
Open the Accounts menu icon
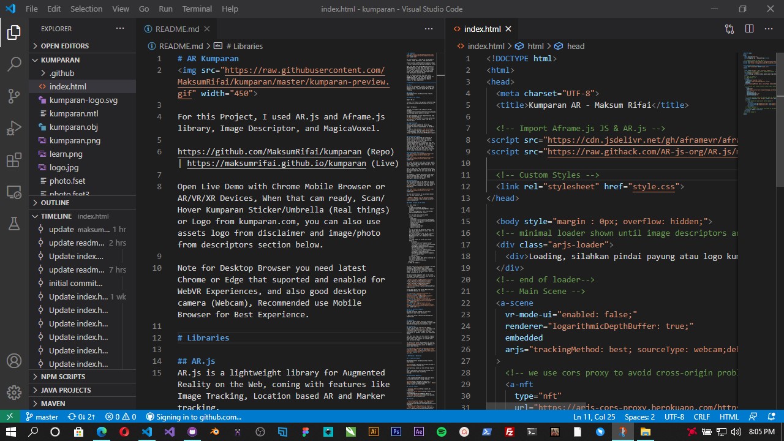14,361
